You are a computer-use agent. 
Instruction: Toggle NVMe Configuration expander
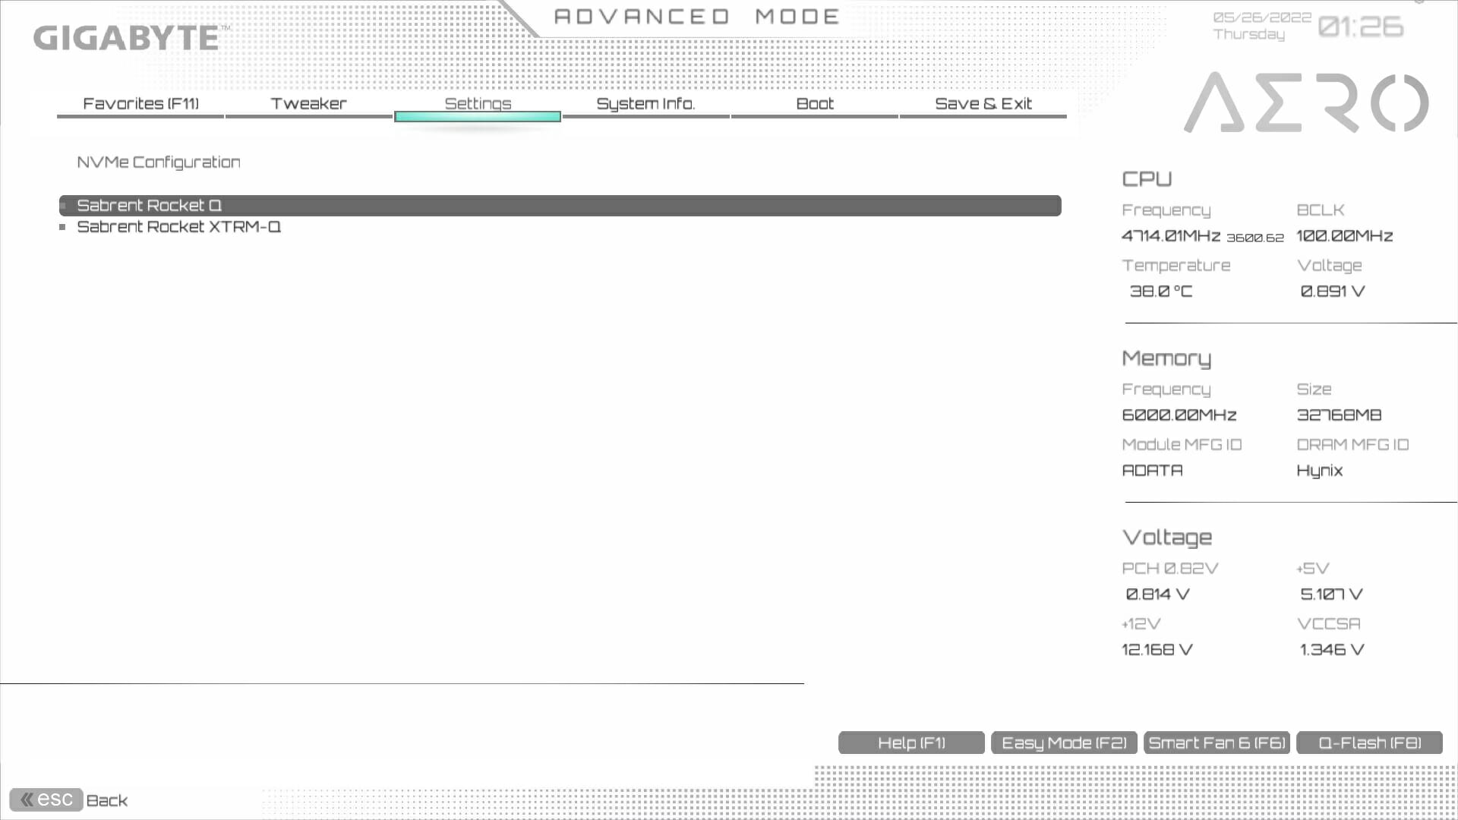(x=158, y=161)
